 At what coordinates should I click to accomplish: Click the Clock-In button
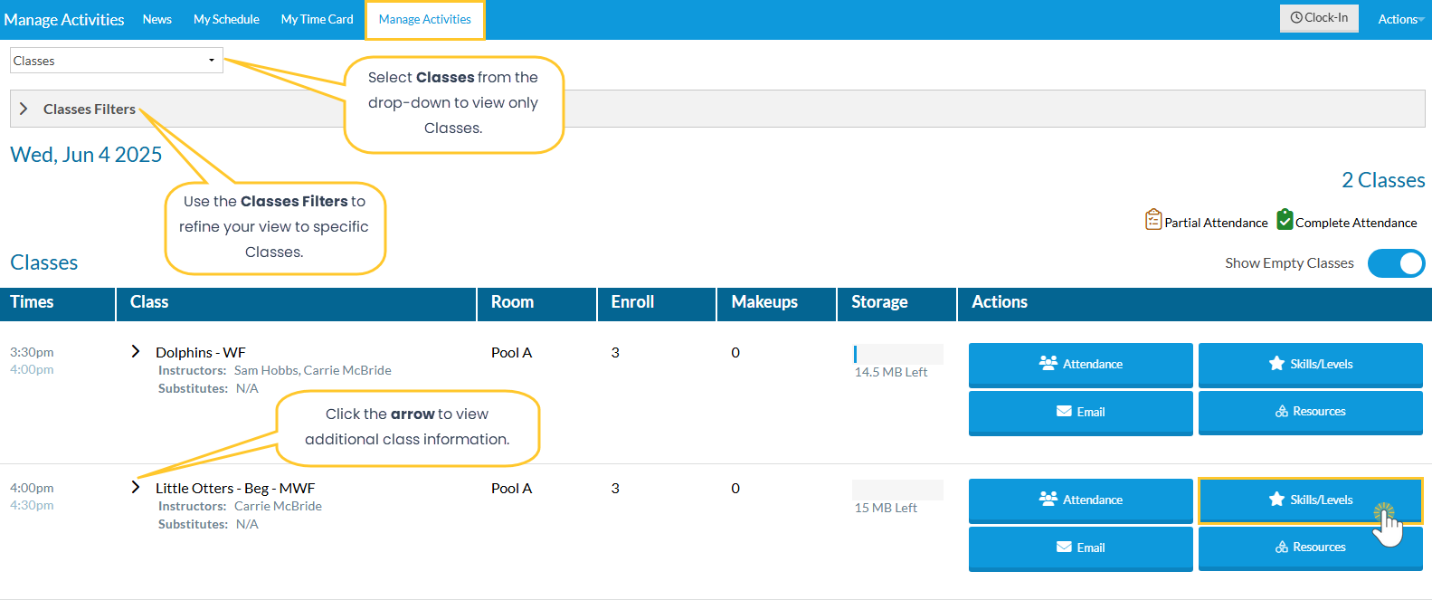point(1319,18)
